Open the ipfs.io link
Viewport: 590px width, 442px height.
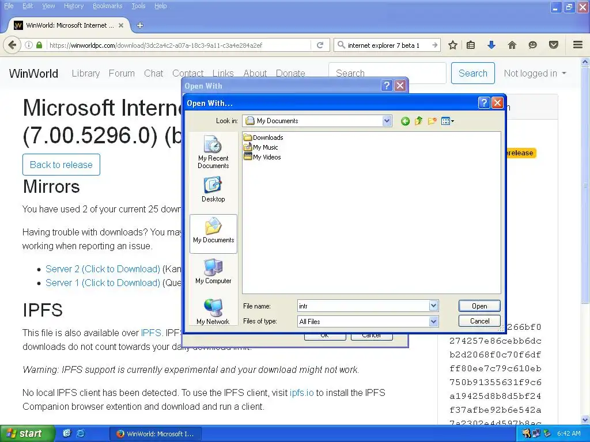click(x=301, y=393)
